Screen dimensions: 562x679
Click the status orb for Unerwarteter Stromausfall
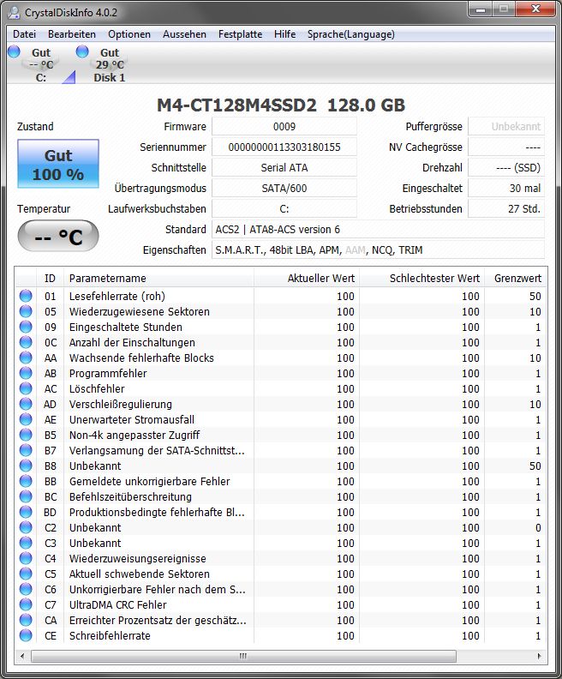[x=26, y=419]
